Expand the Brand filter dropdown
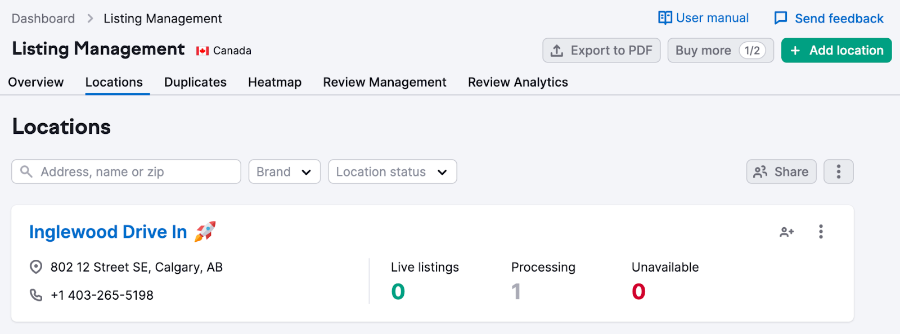The height and width of the screenshot is (334, 900). coord(284,171)
